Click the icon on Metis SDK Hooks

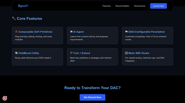pyautogui.click(x=126, y=53)
